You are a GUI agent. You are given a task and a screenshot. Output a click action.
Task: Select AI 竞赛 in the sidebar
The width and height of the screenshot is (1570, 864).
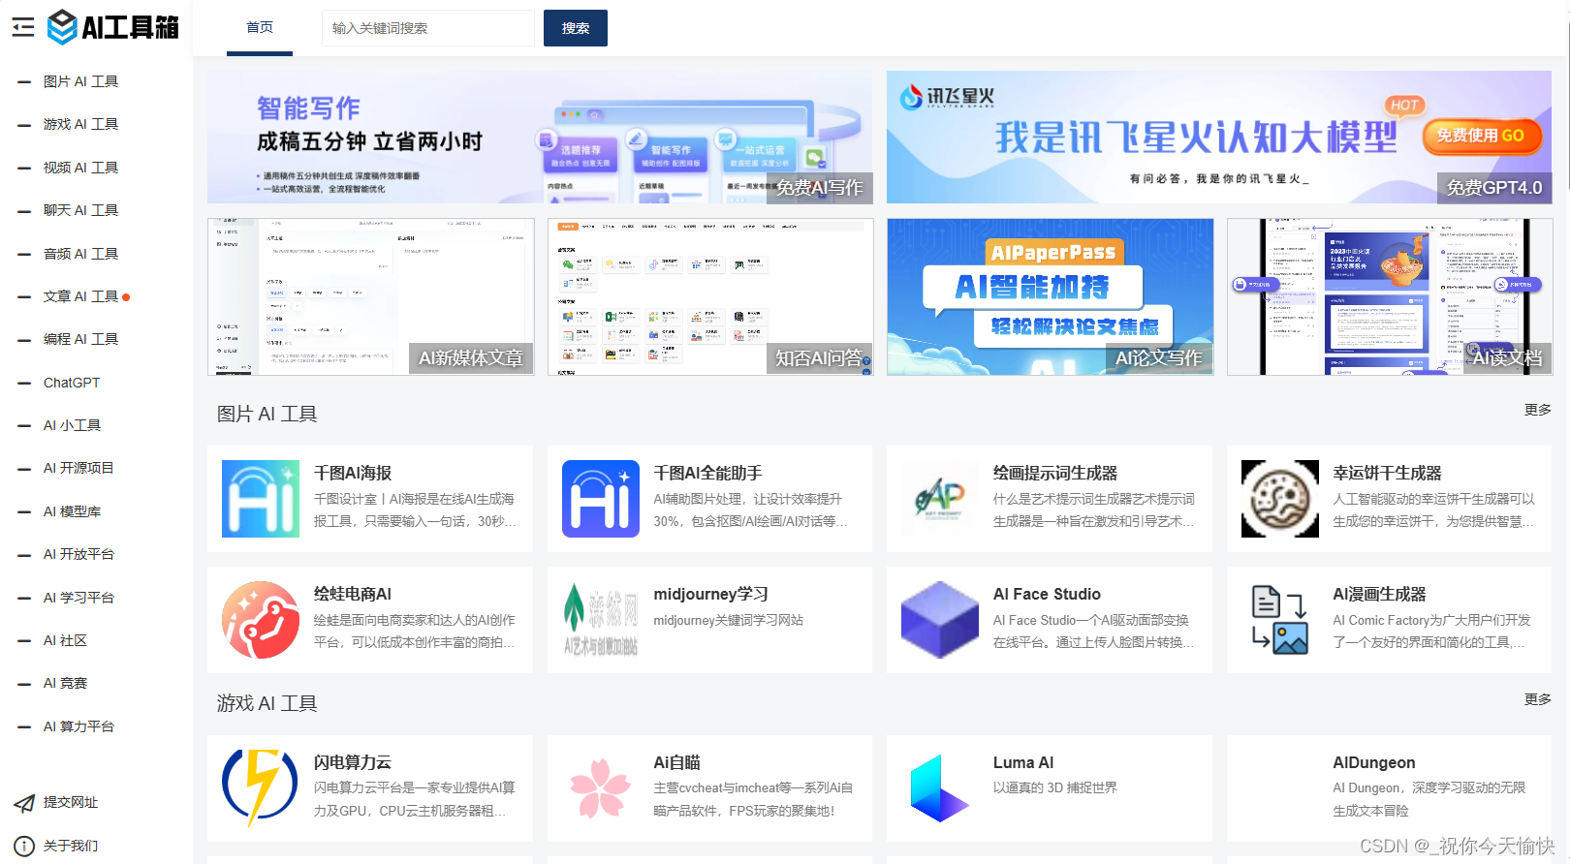point(65,683)
